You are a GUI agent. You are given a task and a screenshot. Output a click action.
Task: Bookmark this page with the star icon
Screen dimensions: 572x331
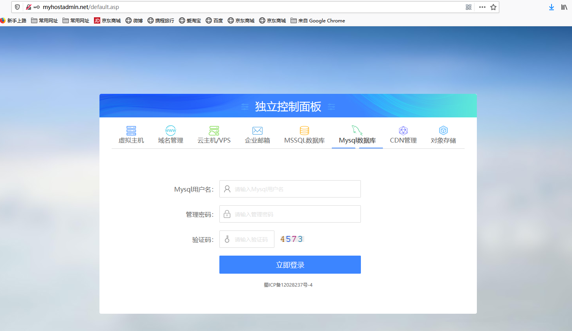[x=493, y=7]
